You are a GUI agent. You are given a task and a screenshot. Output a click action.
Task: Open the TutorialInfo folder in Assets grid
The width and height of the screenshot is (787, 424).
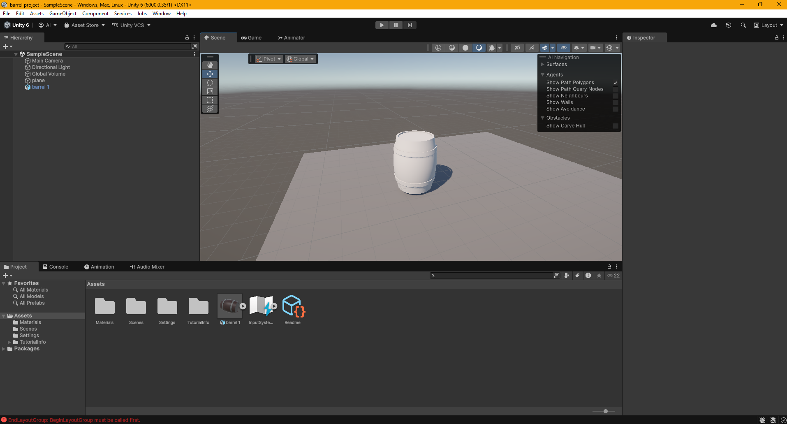point(199,306)
